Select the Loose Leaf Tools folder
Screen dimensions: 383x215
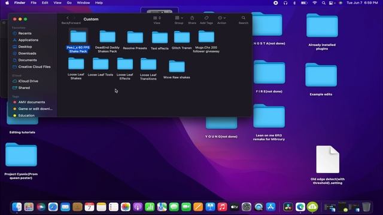(101, 64)
